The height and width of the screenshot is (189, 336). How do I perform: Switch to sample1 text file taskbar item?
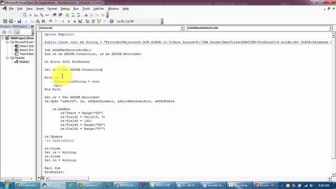click(x=213, y=185)
